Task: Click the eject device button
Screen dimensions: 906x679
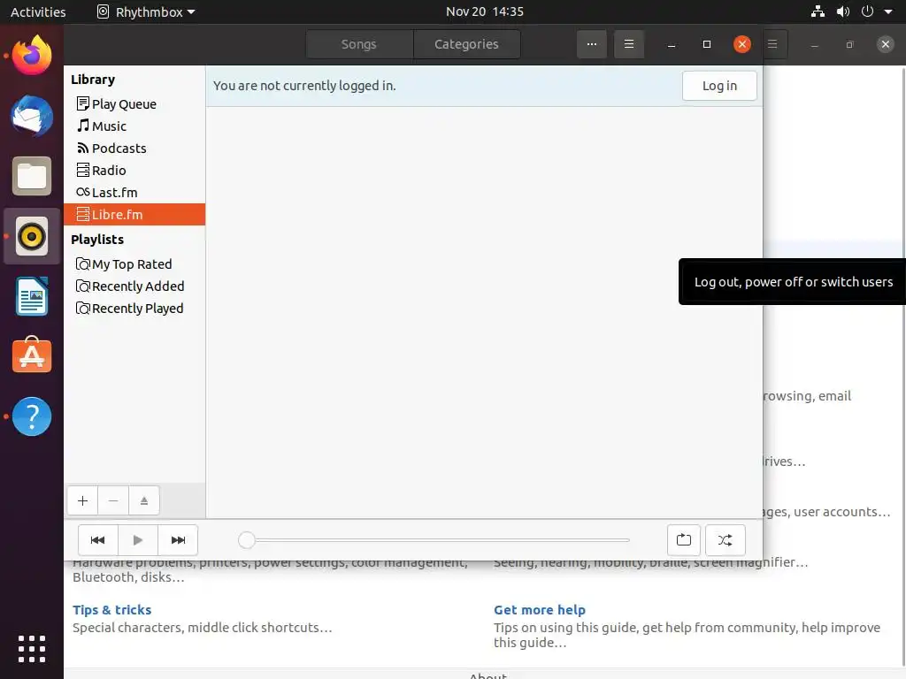Action: (x=144, y=500)
